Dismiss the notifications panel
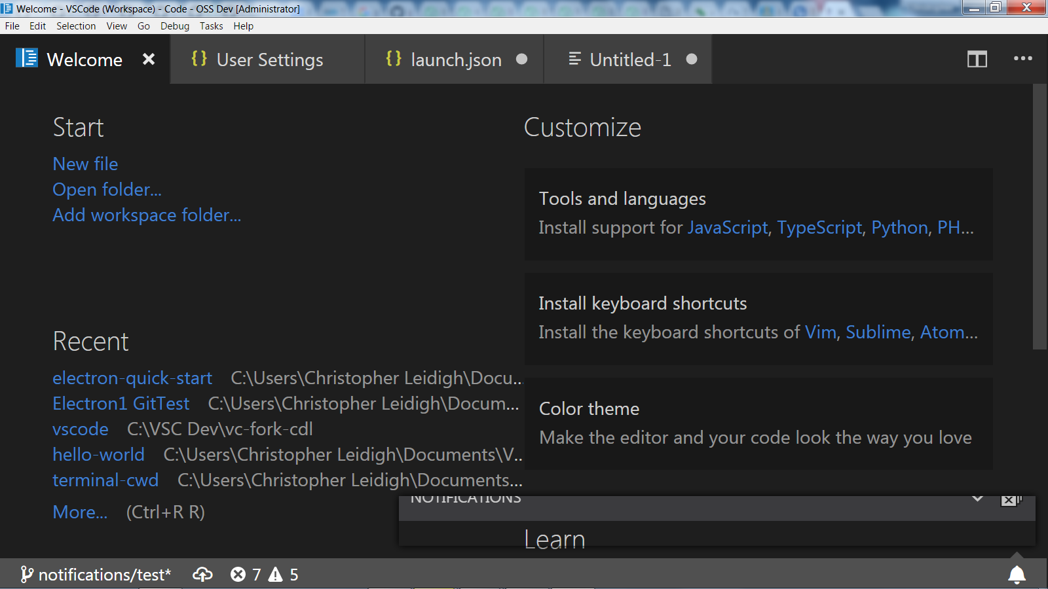1048x589 pixels. 1007,499
